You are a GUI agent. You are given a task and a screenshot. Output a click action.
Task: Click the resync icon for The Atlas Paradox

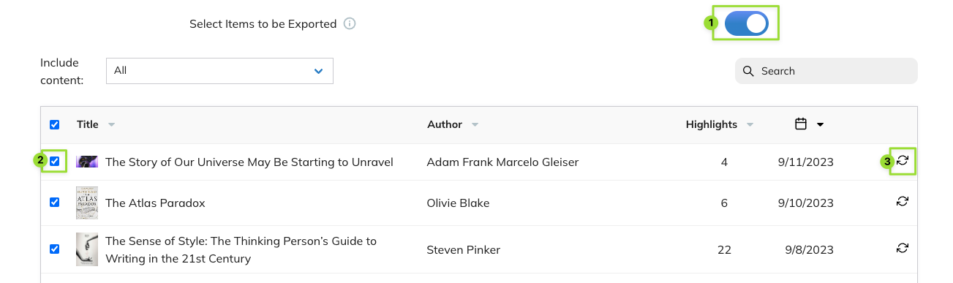click(x=903, y=201)
